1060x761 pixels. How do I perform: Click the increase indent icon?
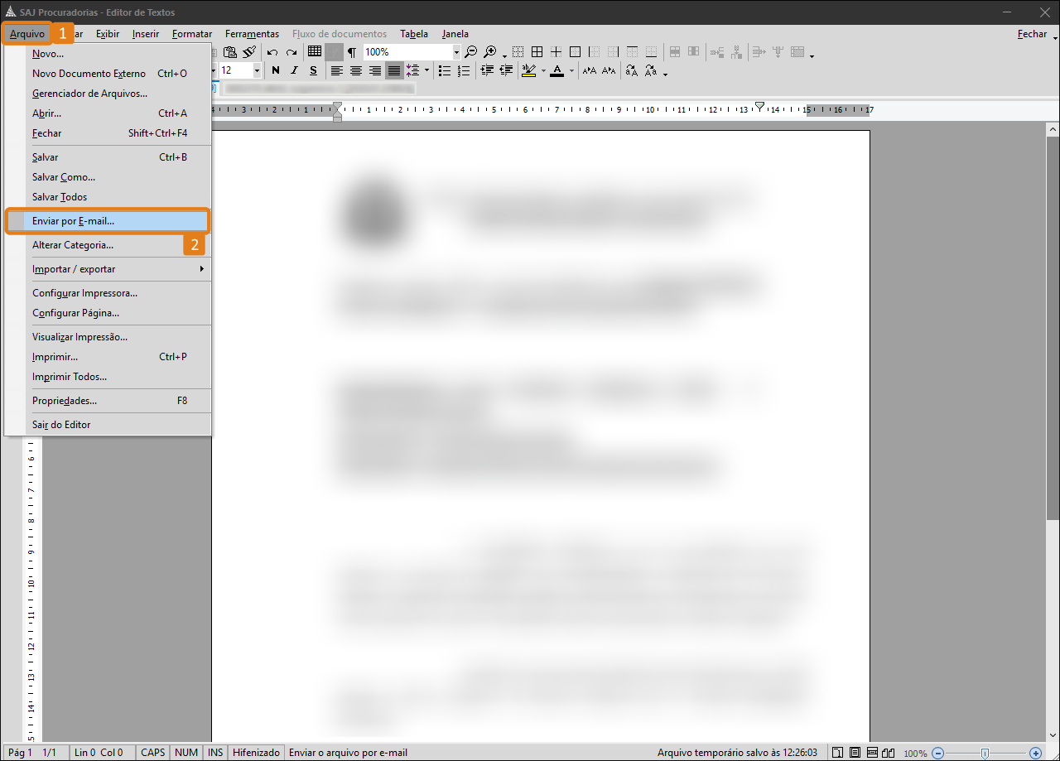pos(506,71)
